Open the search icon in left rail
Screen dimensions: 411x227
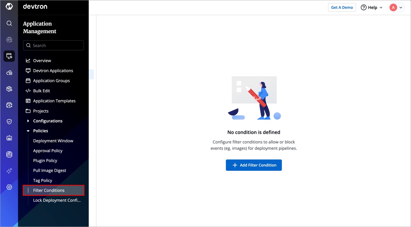pyautogui.click(x=9, y=23)
